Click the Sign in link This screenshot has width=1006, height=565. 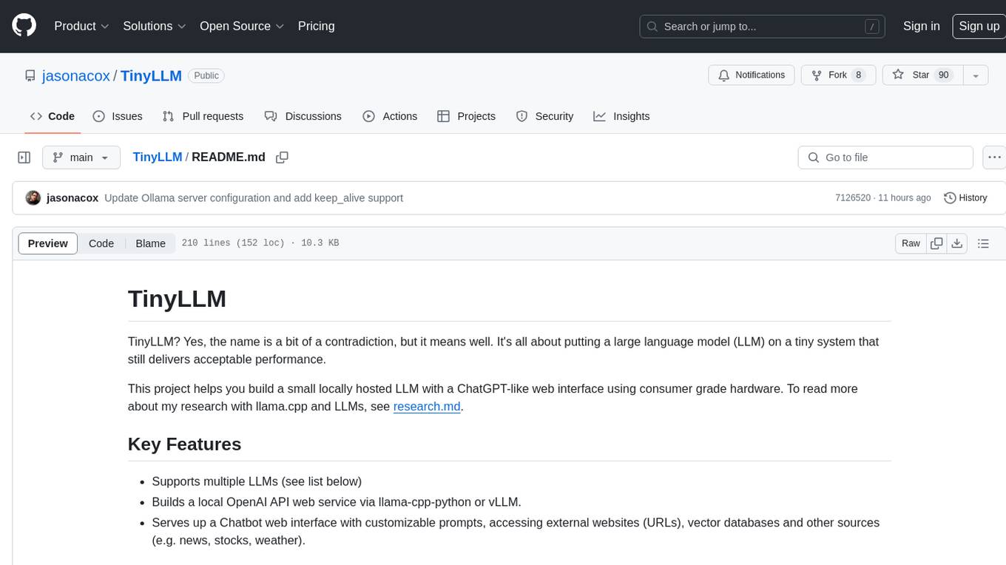(922, 26)
